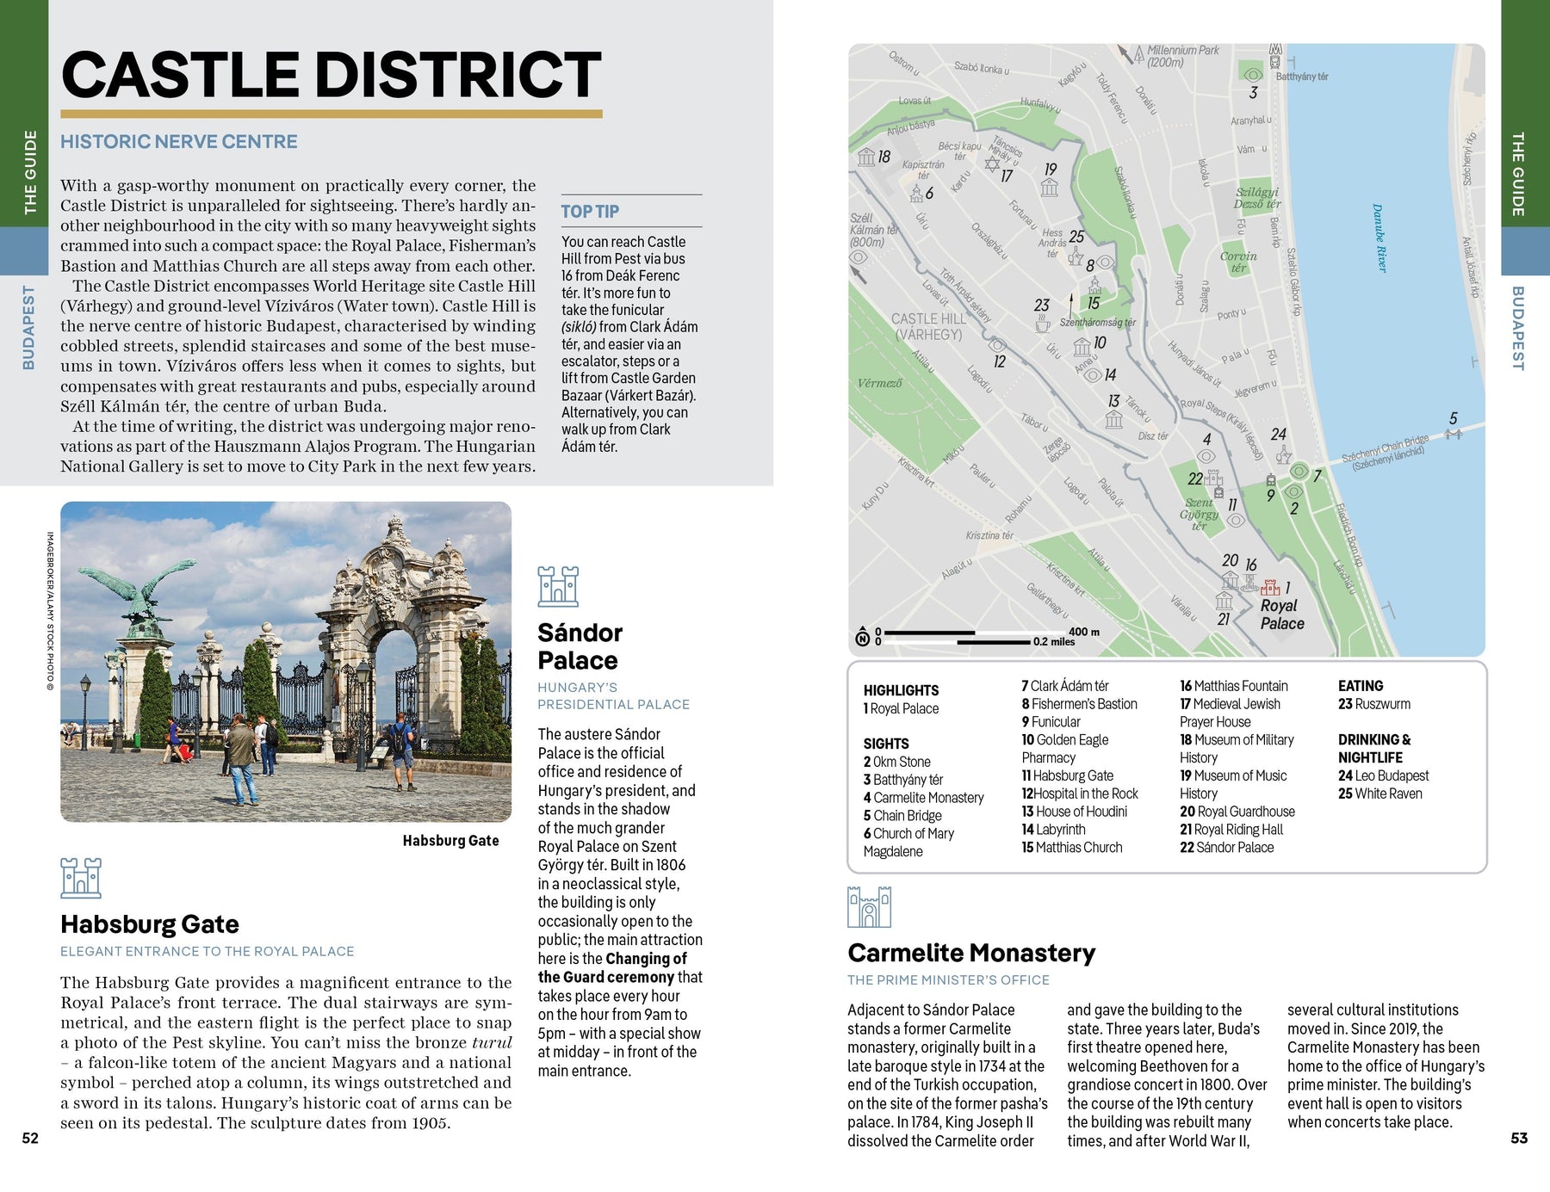
Task: Click the Habsburg Gate photograph
Action: tap(286, 662)
